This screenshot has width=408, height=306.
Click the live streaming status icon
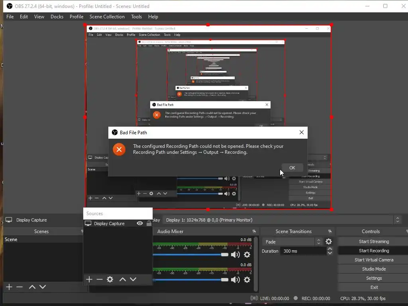coord(254,298)
